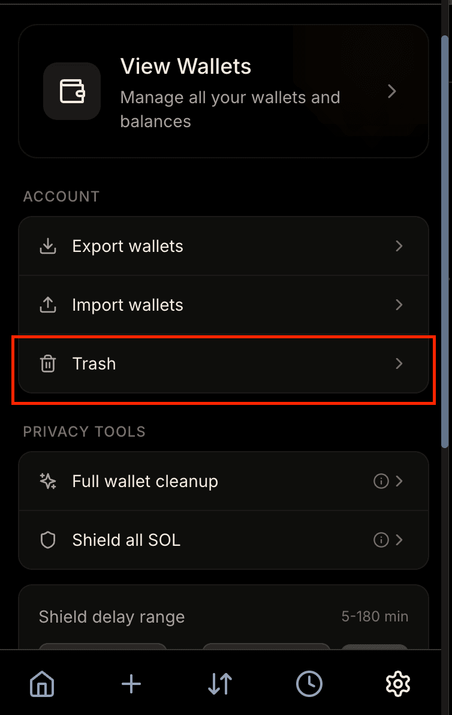Click the Trash bin icon
Screen dimensions: 452x715
(48, 363)
